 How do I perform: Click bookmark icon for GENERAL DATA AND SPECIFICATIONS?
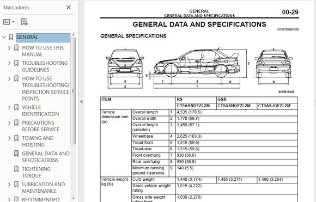click(16, 154)
